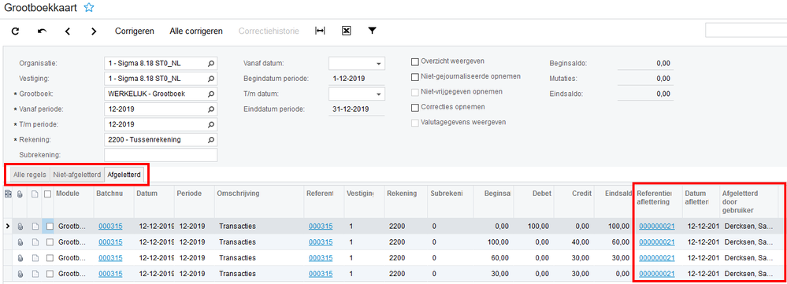This screenshot has width=787, height=284.
Task: Toggle Niet-gejournaliseerde opnemen checkbox
Action: tap(415, 77)
